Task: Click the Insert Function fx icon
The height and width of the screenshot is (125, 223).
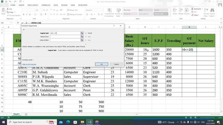Action: pyautogui.click(x=26, y=23)
